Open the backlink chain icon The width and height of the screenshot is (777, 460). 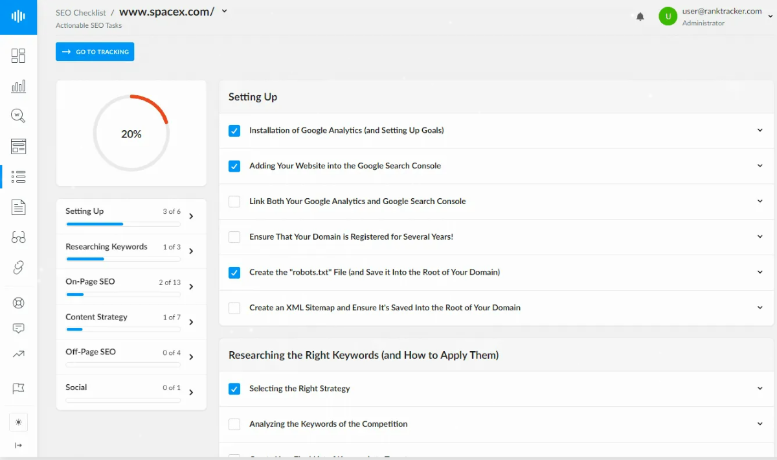[18, 268]
